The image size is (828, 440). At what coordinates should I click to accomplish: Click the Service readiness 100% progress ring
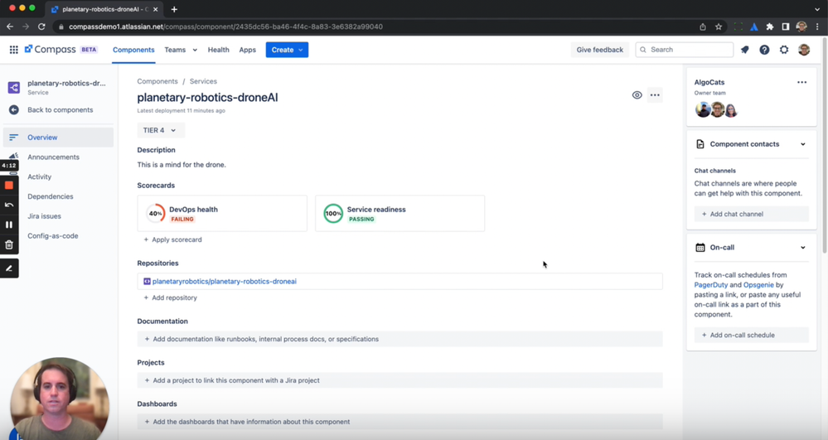pos(333,214)
